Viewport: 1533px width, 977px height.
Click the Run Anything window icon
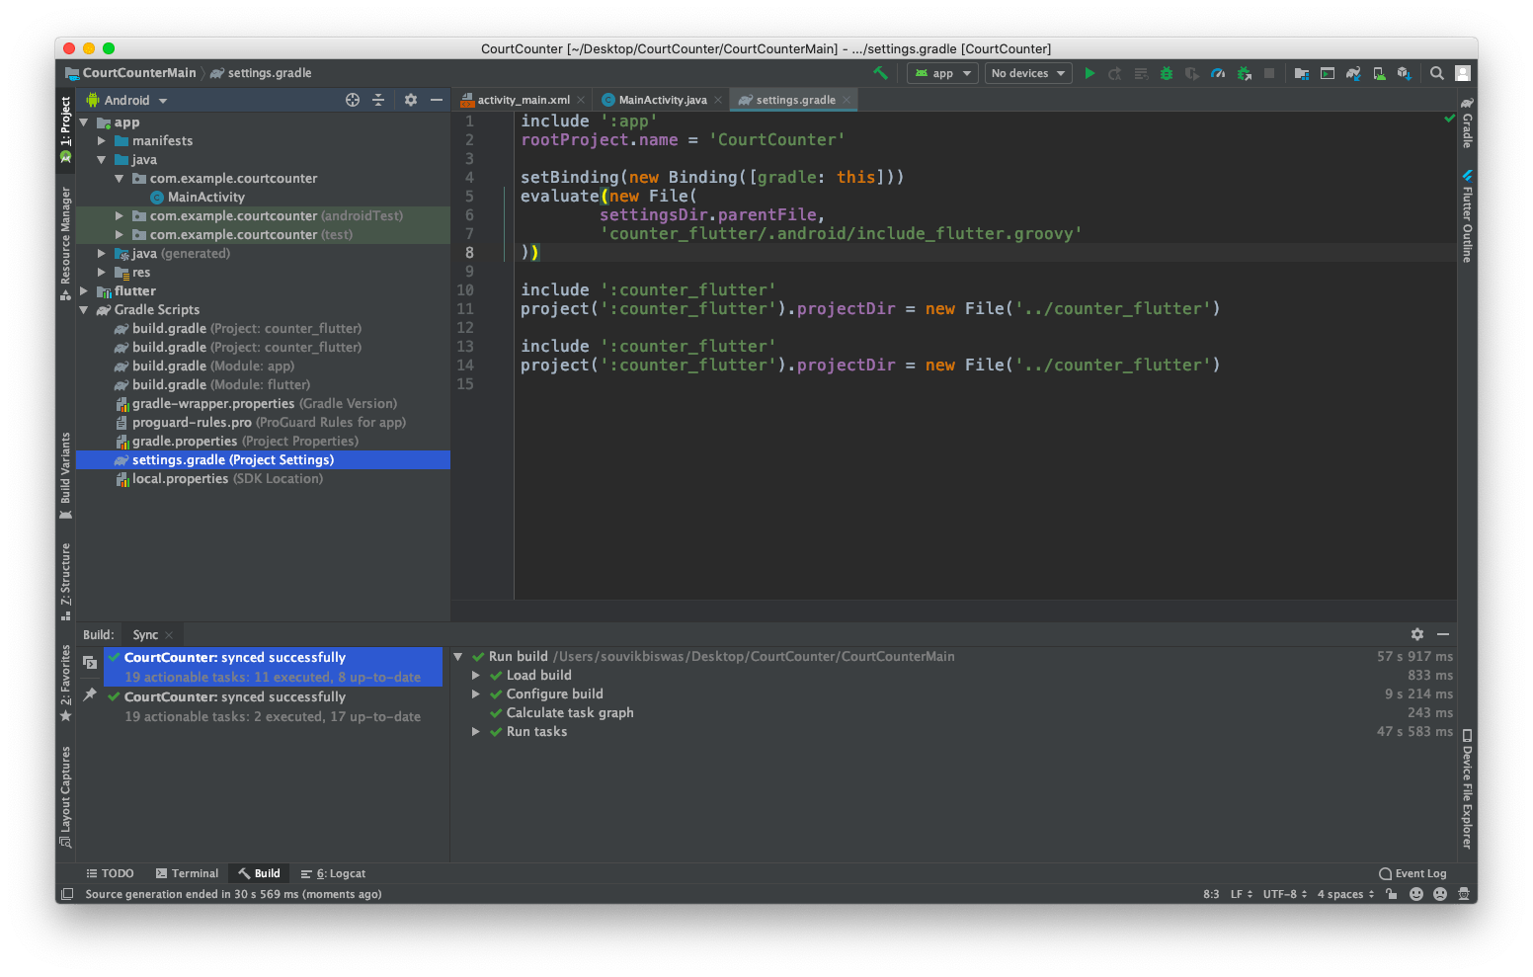(x=1328, y=73)
